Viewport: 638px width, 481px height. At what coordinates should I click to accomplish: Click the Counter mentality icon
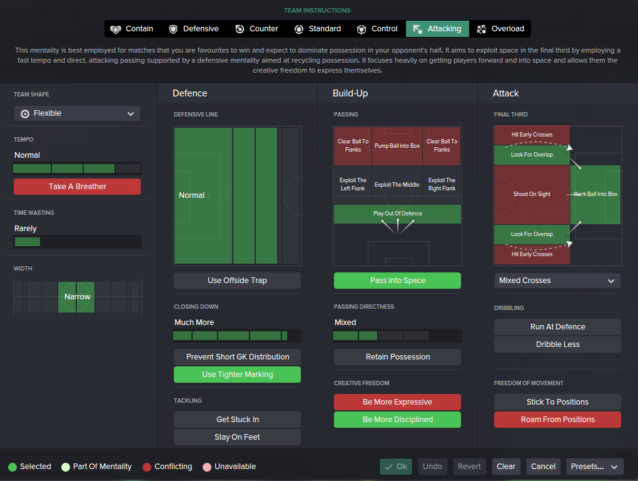tap(240, 29)
